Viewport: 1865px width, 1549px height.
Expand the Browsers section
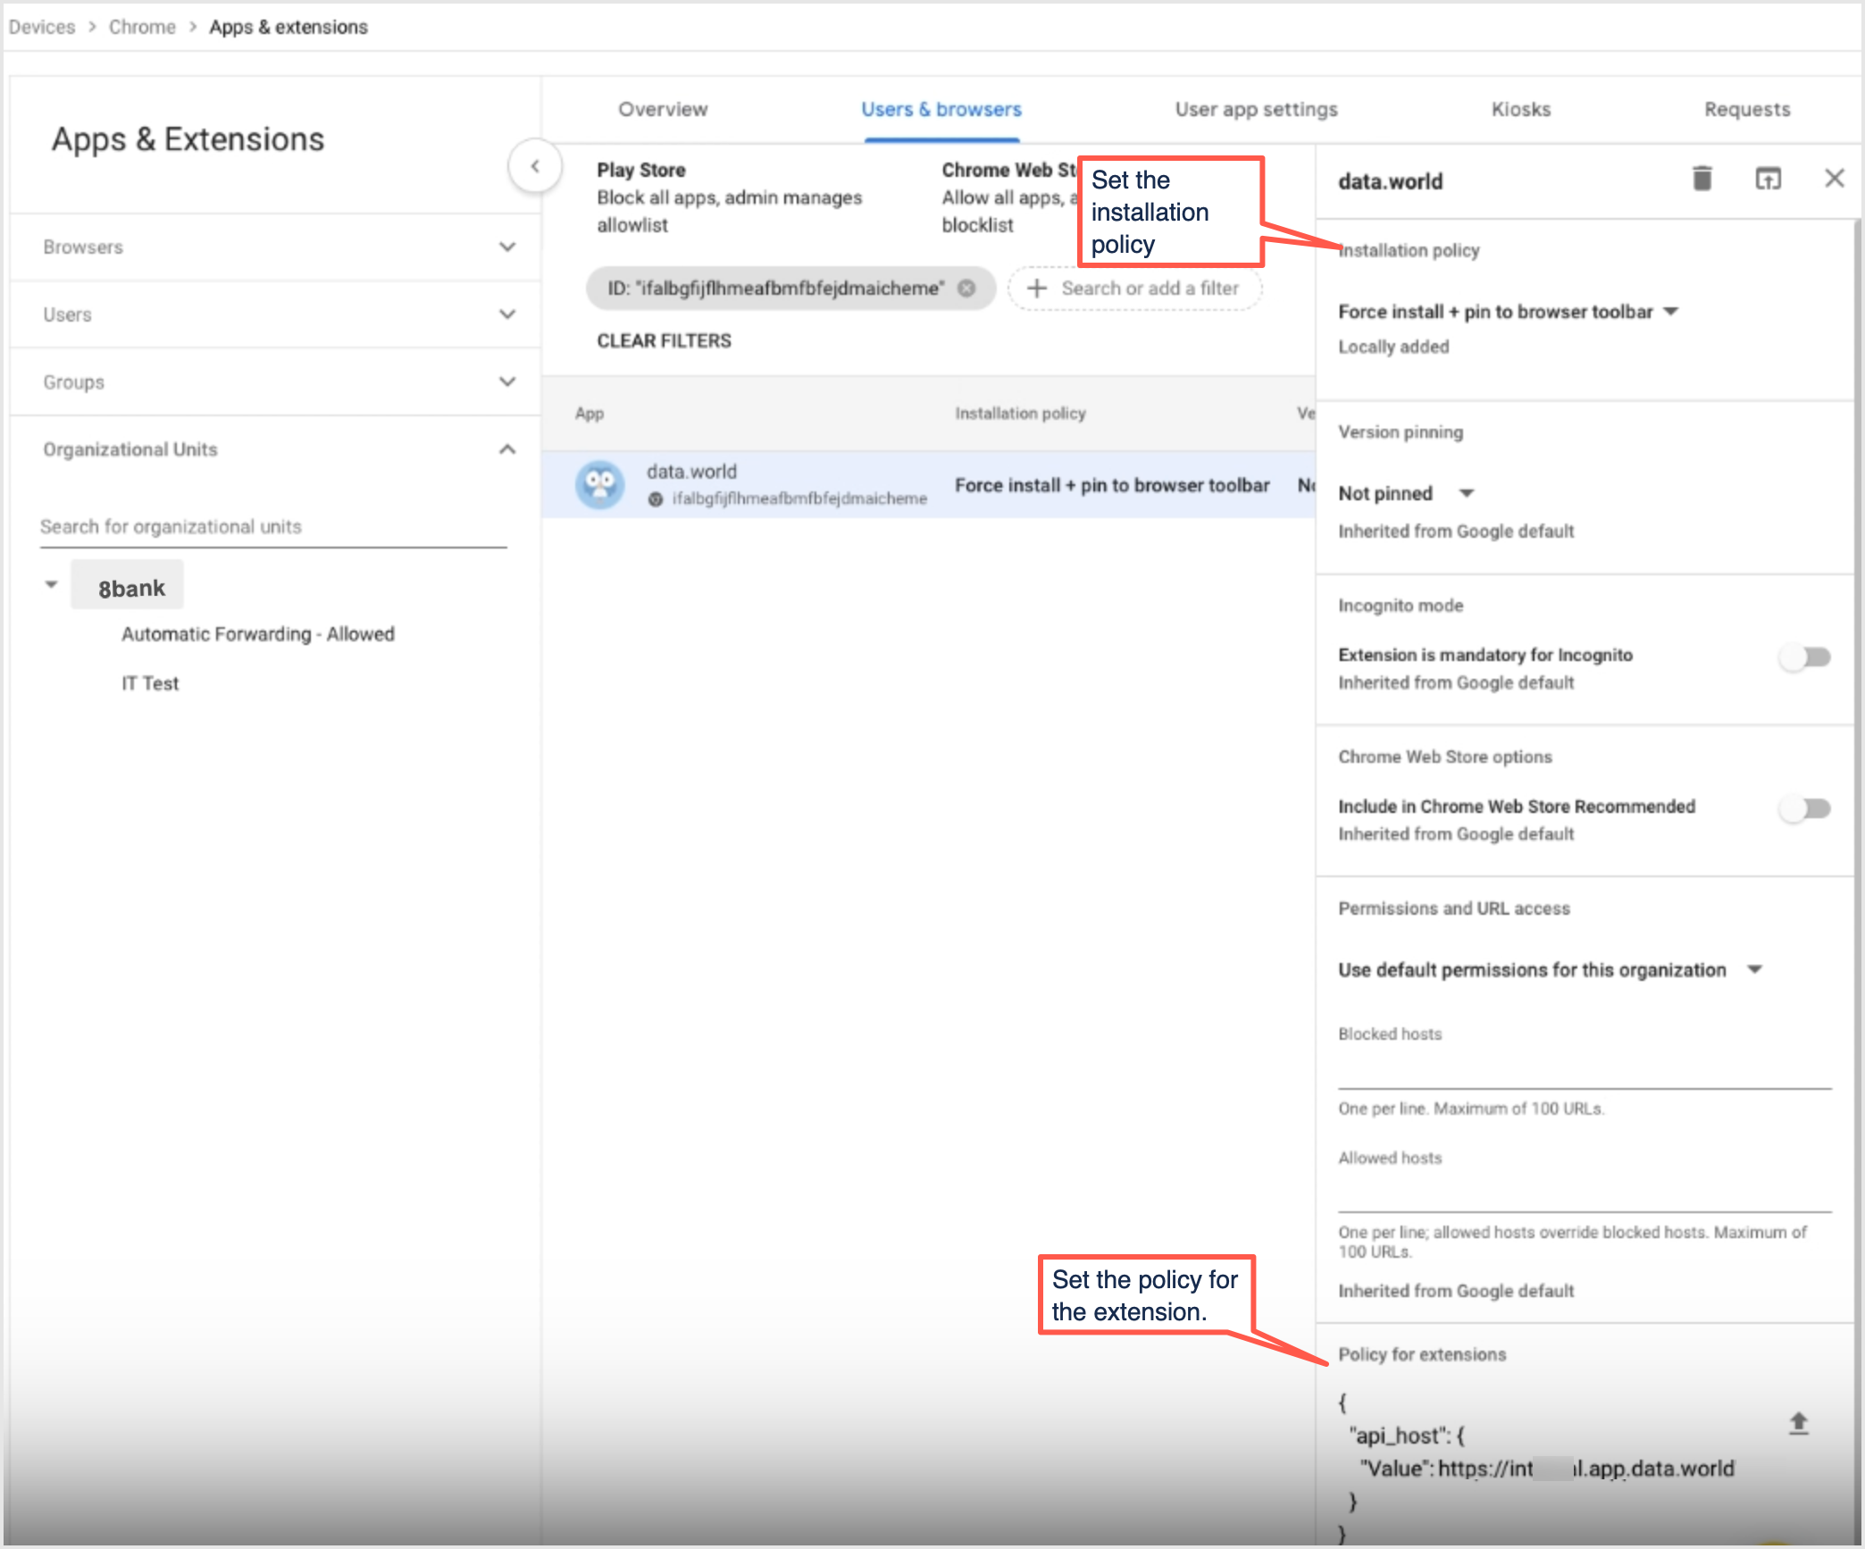[275, 247]
